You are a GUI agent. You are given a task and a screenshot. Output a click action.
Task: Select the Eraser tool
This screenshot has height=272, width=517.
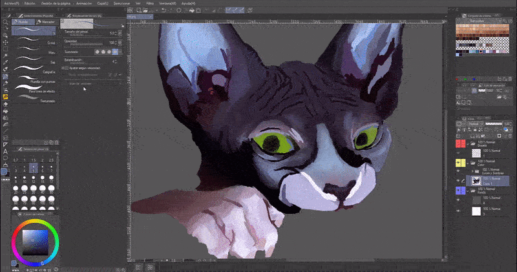(x=5, y=104)
